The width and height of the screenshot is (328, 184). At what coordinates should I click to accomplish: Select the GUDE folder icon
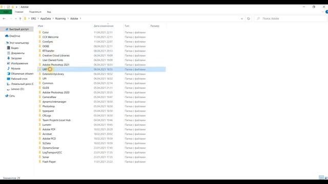[40, 88]
